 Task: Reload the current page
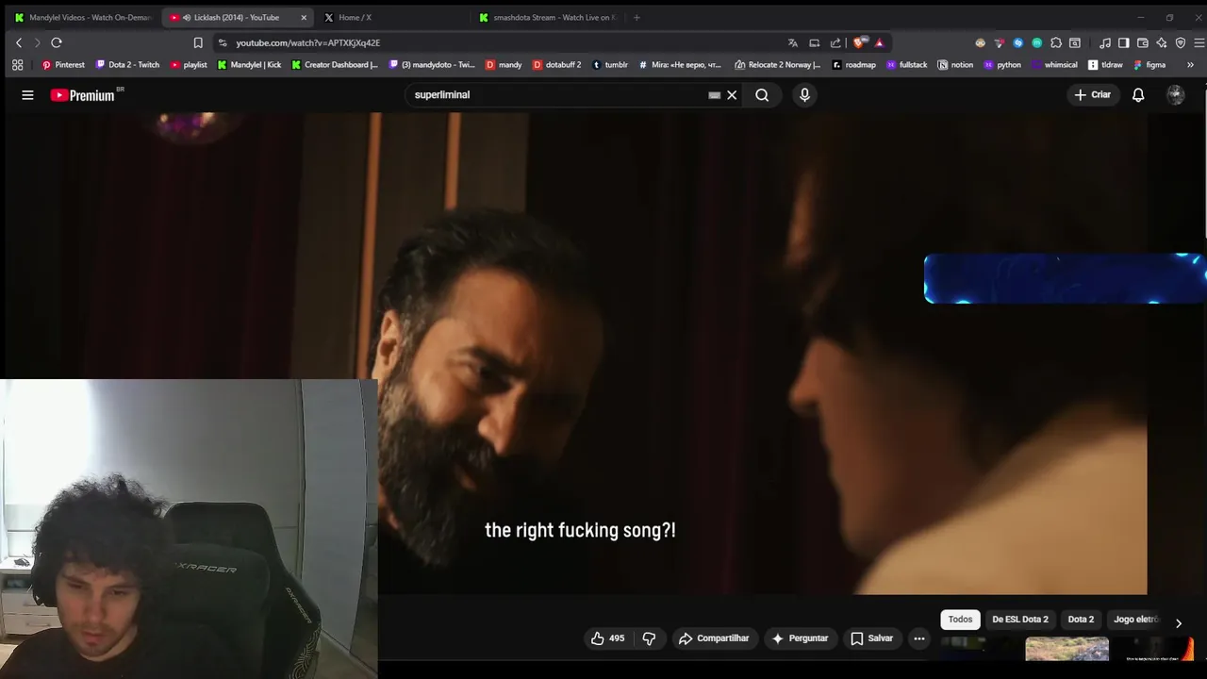tap(57, 42)
